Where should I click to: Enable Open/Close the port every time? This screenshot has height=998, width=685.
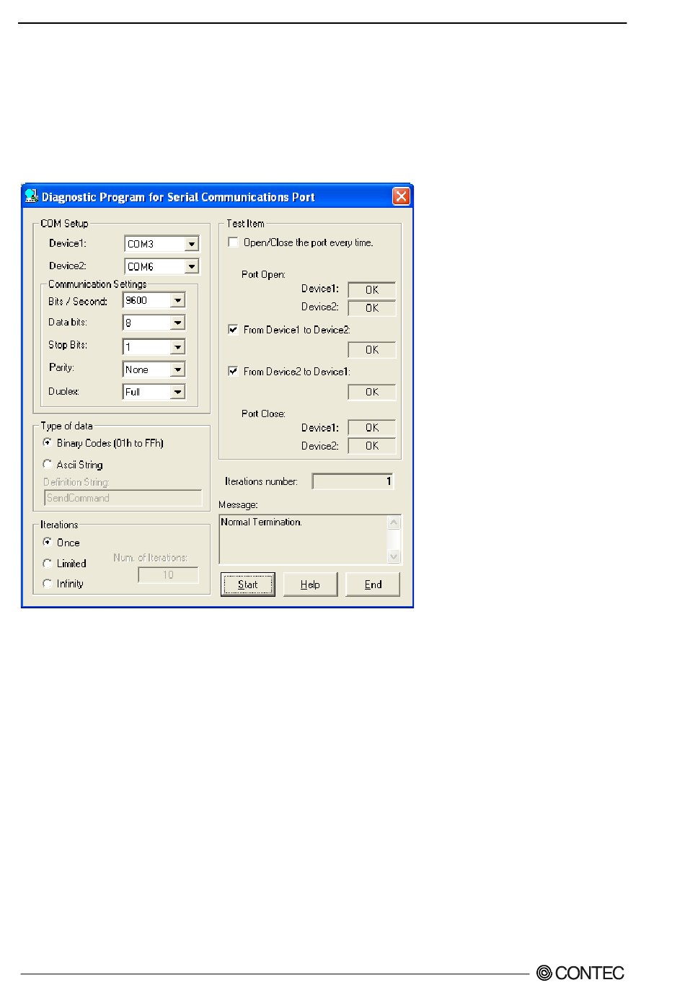point(234,242)
